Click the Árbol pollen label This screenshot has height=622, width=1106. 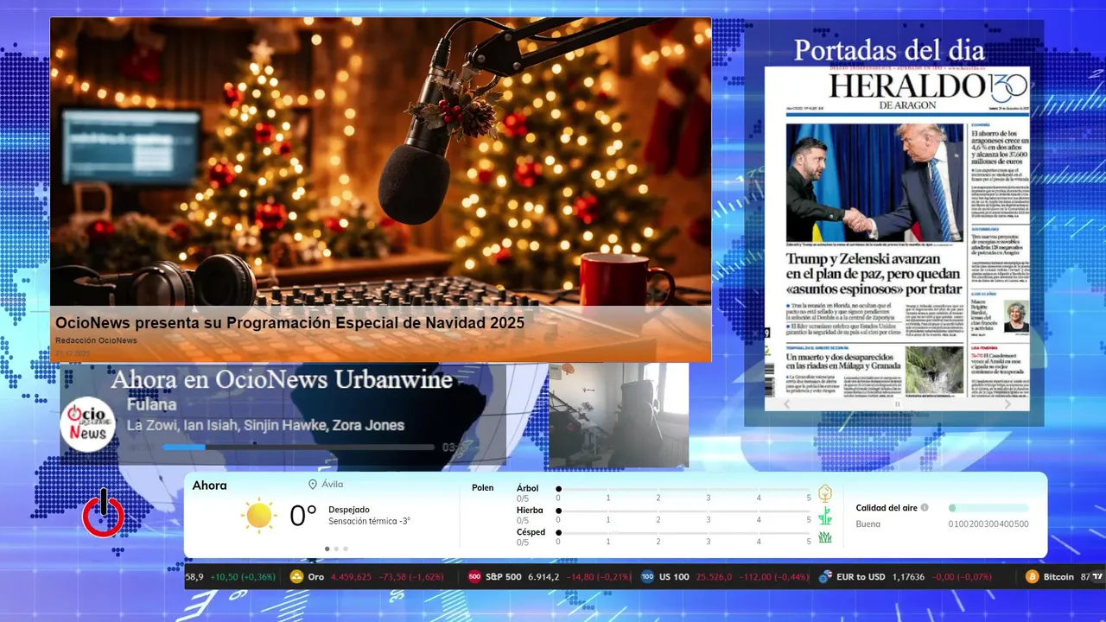tap(527, 488)
